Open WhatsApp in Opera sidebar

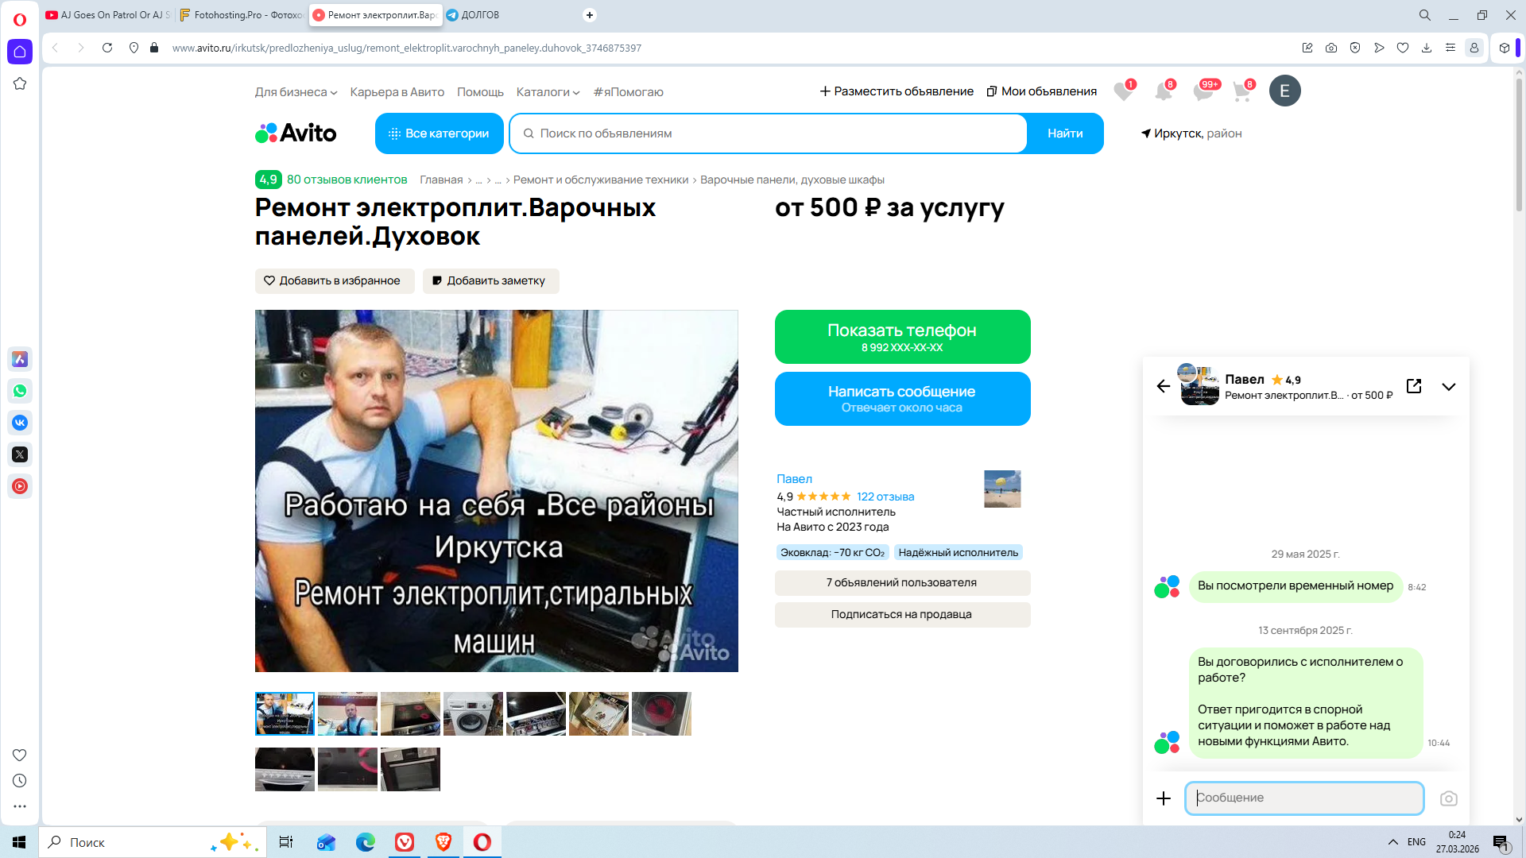pyautogui.click(x=20, y=391)
